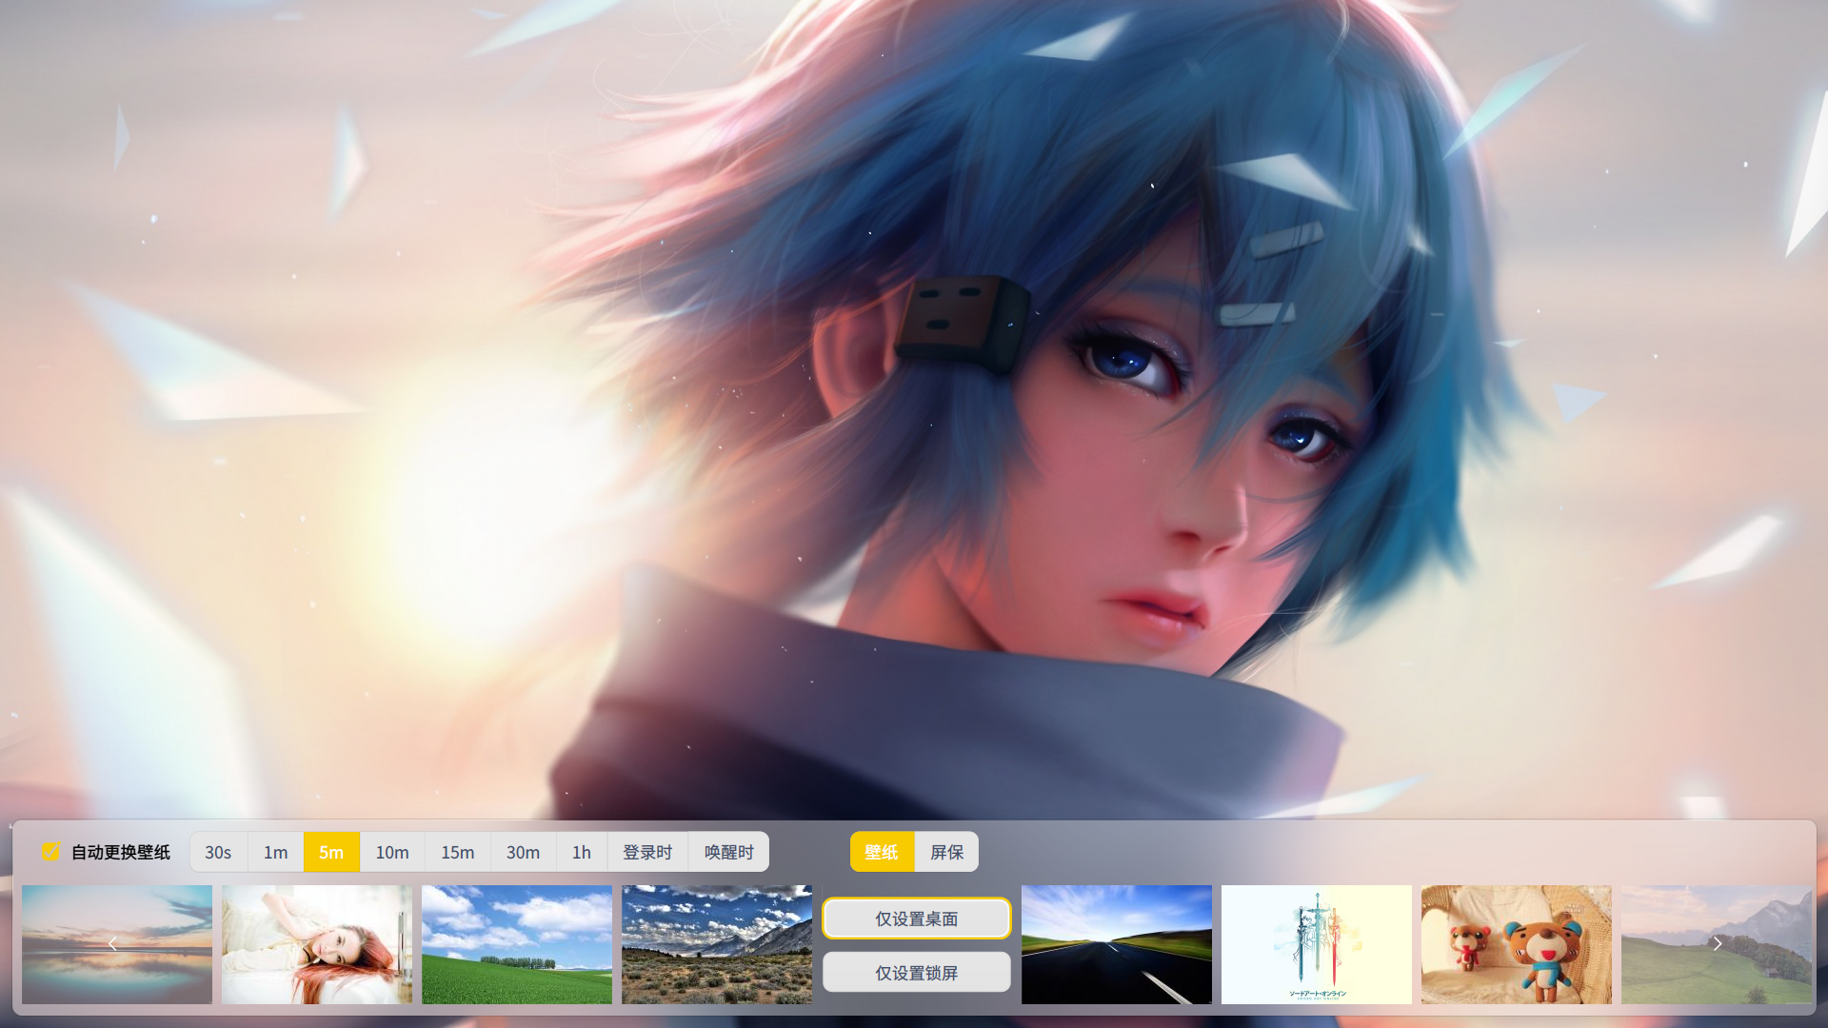
Task: Choose change wallpaper at login (登录时)
Action: pos(647,852)
